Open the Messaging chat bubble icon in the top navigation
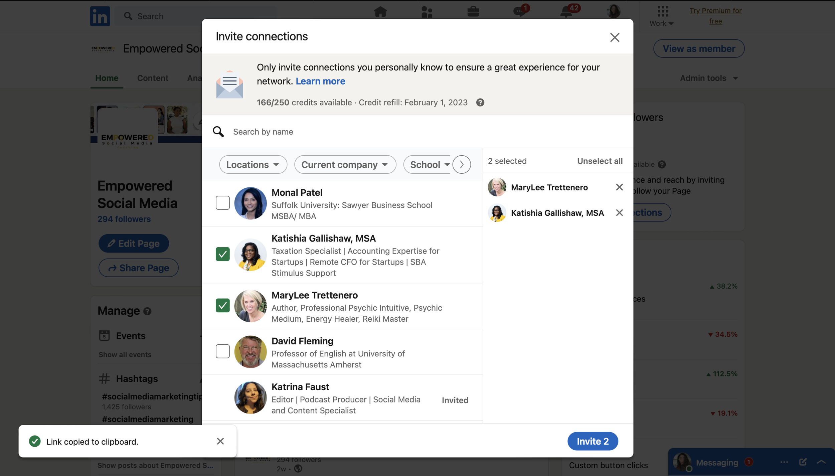This screenshot has height=476, width=835. tap(520, 11)
